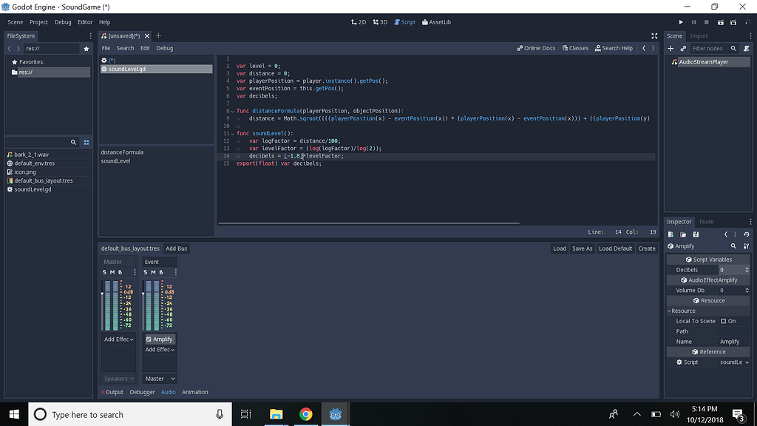Load an existing resource in Inspector
This screenshot has width=757, height=426.
tap(683, 234)
